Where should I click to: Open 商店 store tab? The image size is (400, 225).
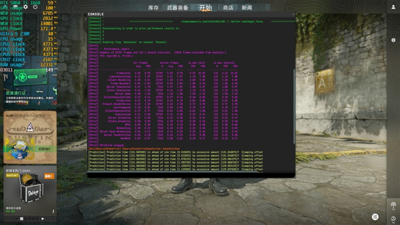coord(228,8)
